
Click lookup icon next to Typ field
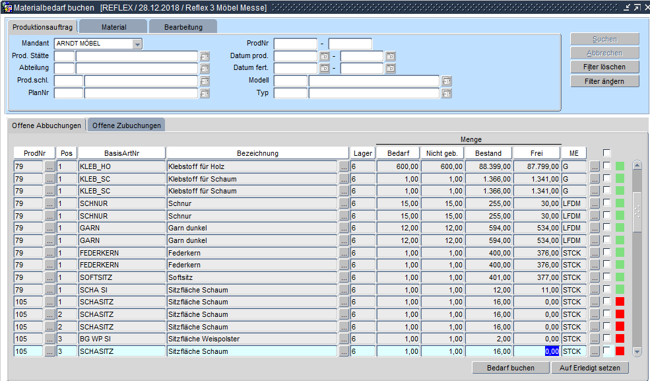(x=447, y=94)
